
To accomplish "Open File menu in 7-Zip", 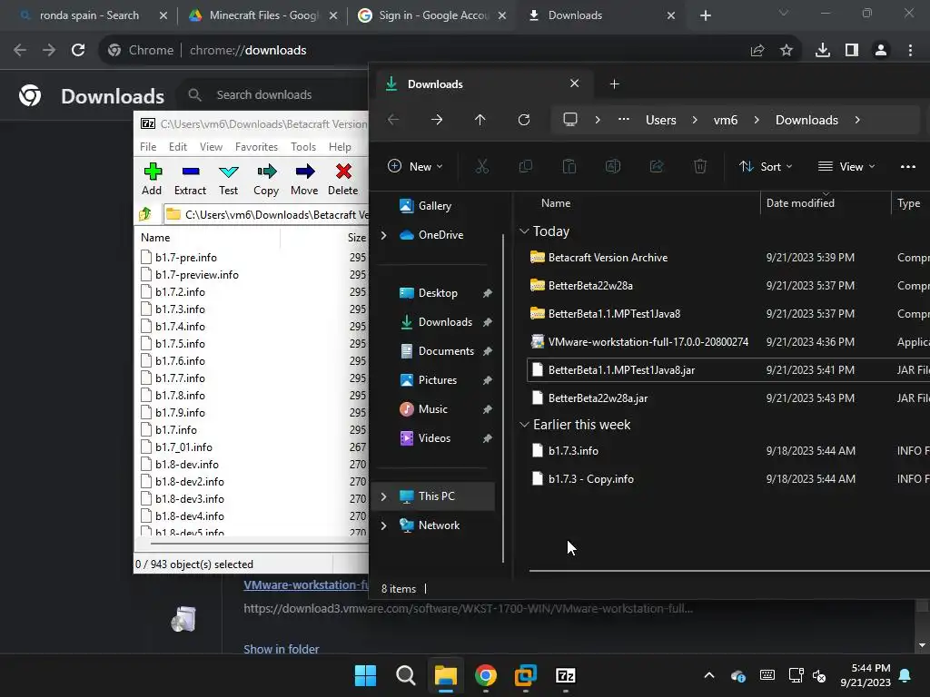I will tap(148, 147).
